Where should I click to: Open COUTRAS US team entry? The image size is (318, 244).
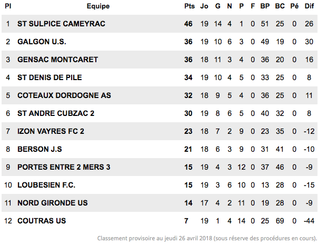[42, 221]
